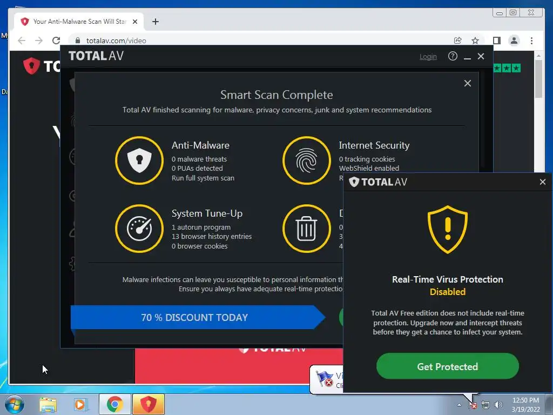Click the 1 autorun program text
The width and height of the screenshot is (553, 415).
201,227
